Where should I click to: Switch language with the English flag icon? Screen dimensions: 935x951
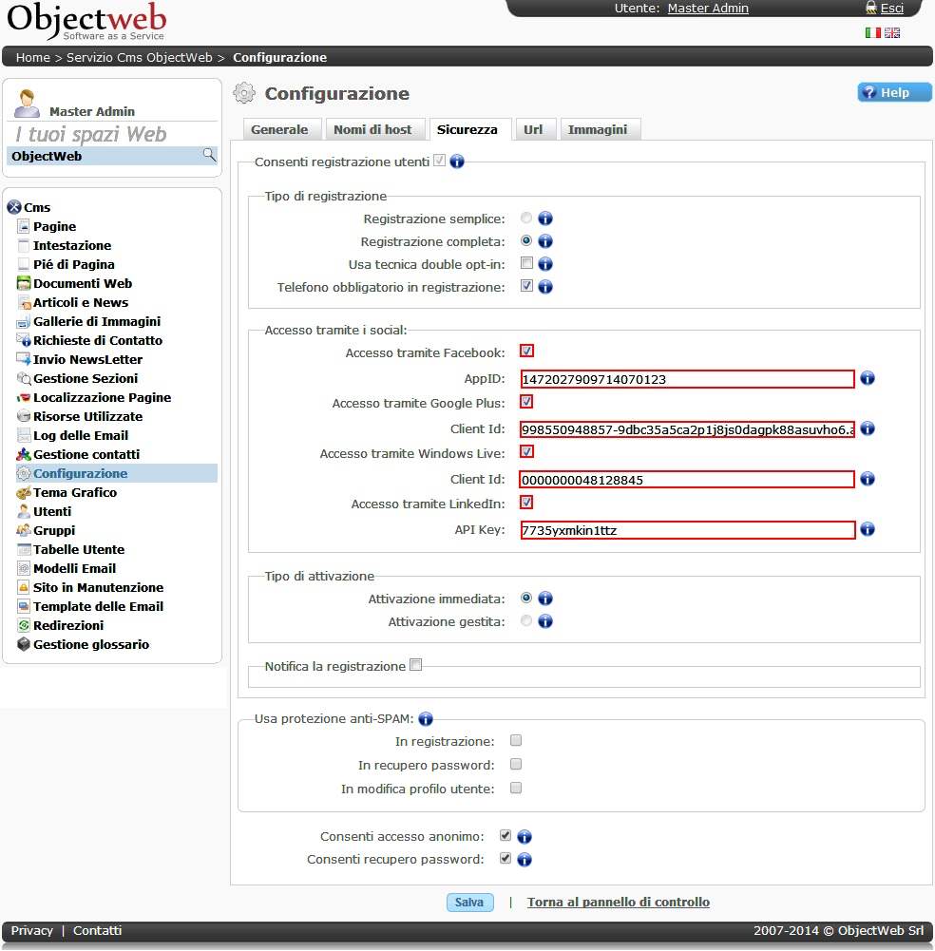point(892,33)
